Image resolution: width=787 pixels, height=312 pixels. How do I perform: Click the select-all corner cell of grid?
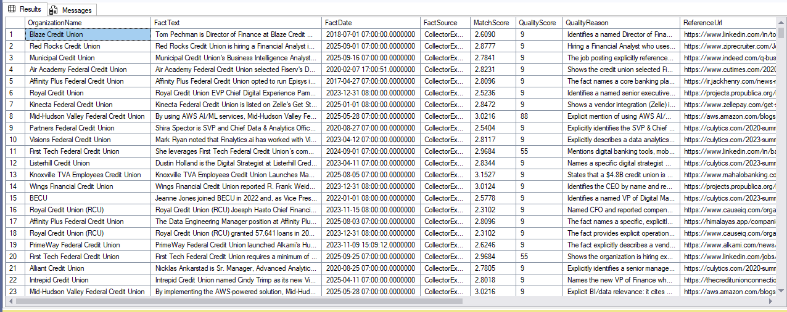15,23
